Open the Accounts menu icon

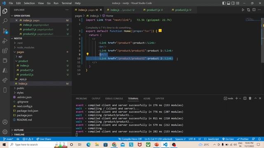(5, 122)
